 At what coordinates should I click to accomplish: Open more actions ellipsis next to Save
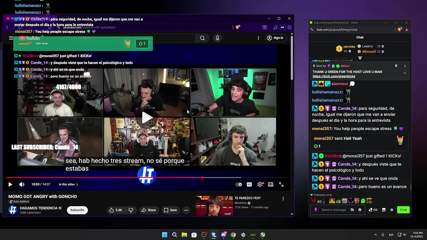[186, 210]
